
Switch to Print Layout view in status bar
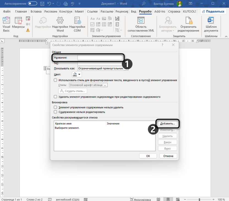[168, 199]
